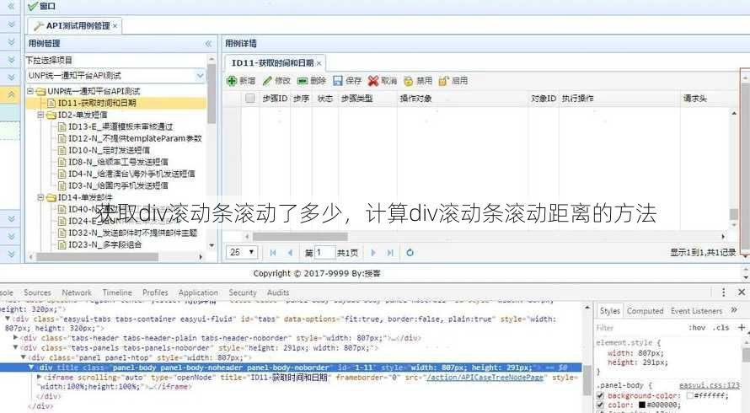Select ID32-N_发送邮件时不提供邮件主题 node

pyautogui.click(x=132, y=233)
